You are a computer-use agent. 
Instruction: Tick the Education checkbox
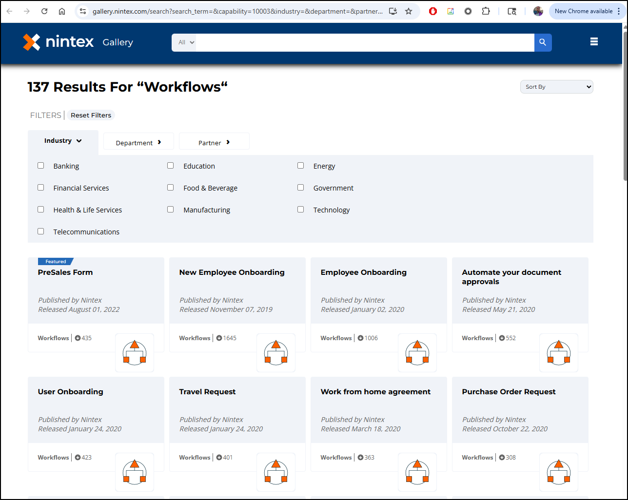coord(171,166)
